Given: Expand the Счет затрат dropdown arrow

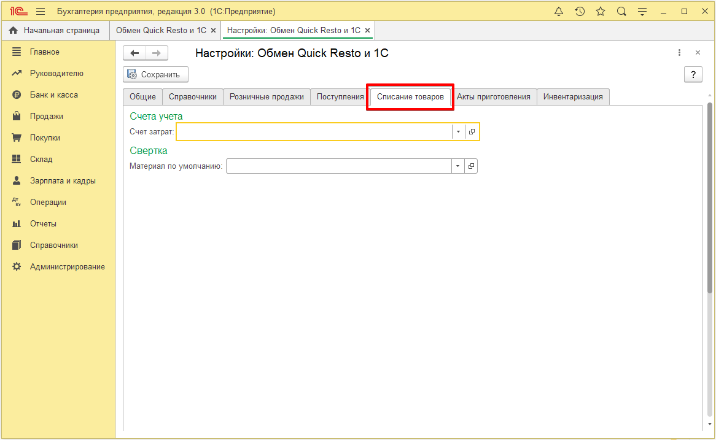Looking at the screenshot, I should [458, 132].
